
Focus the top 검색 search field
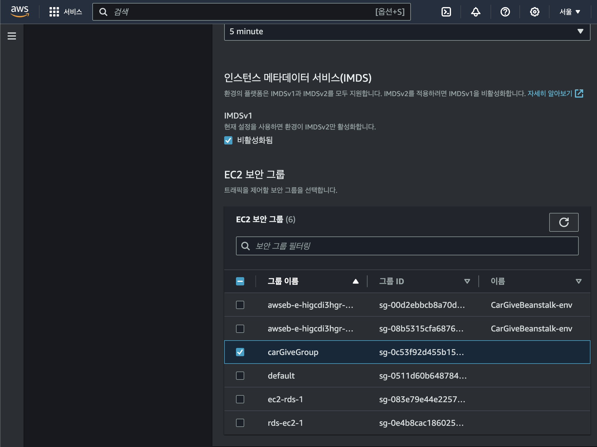pyautogui.click(x=251, y=12)
